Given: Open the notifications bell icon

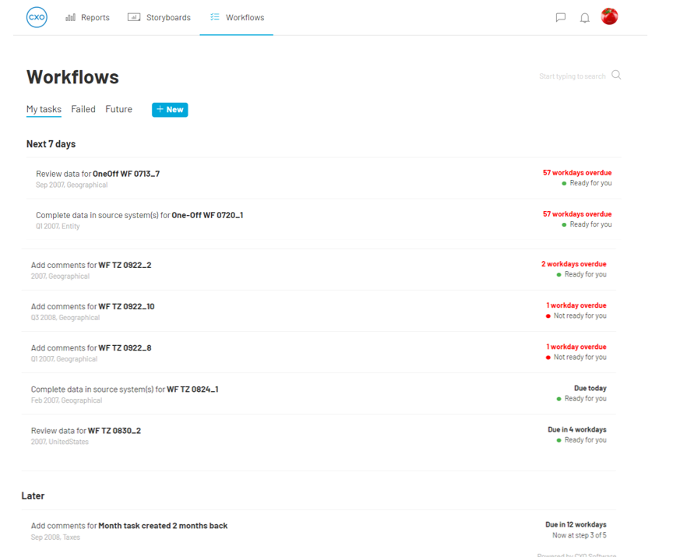Looking at the screenshot, I should 585,17.
